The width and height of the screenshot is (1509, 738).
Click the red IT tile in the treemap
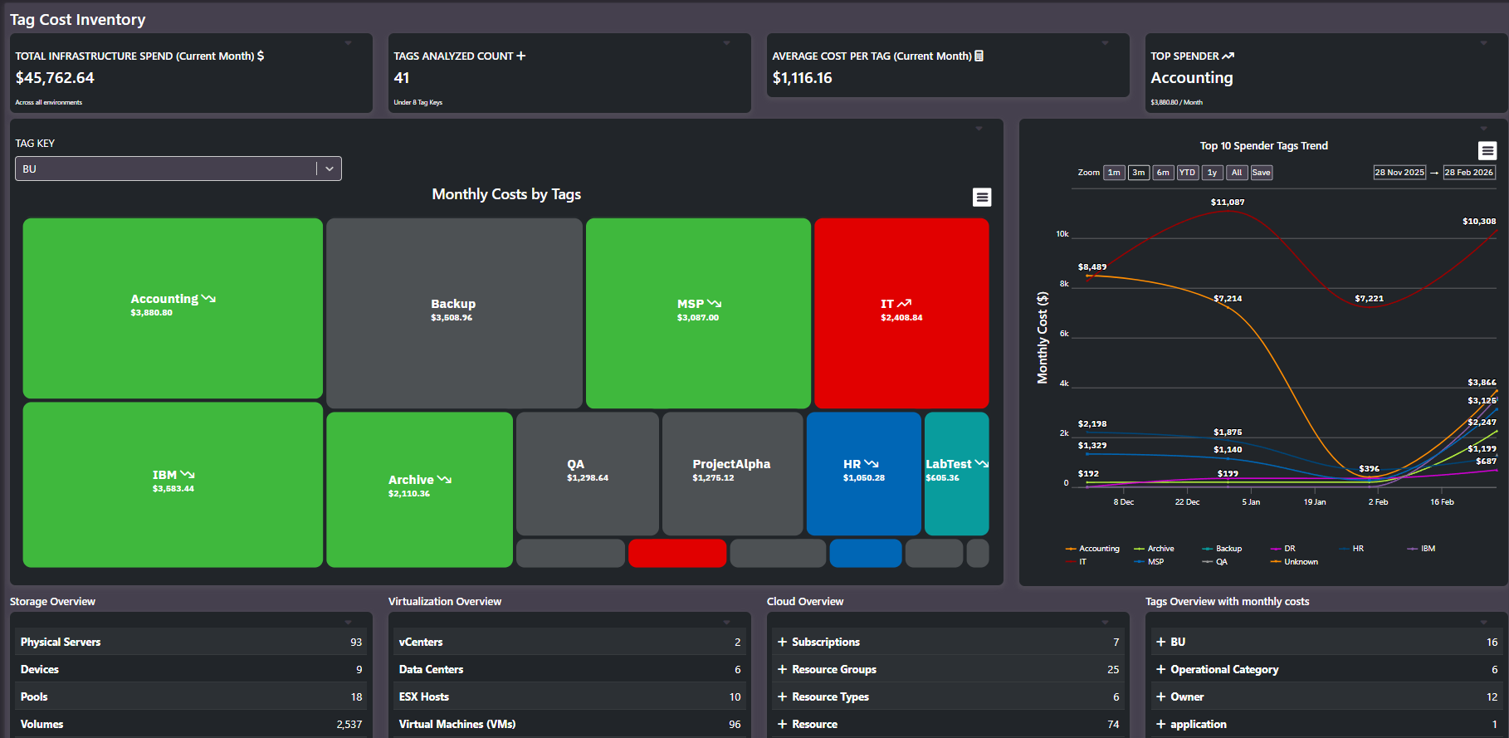901,312
